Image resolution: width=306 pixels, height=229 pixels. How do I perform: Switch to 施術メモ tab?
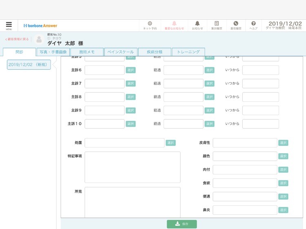pyautogui.click(x=87, y=52)
